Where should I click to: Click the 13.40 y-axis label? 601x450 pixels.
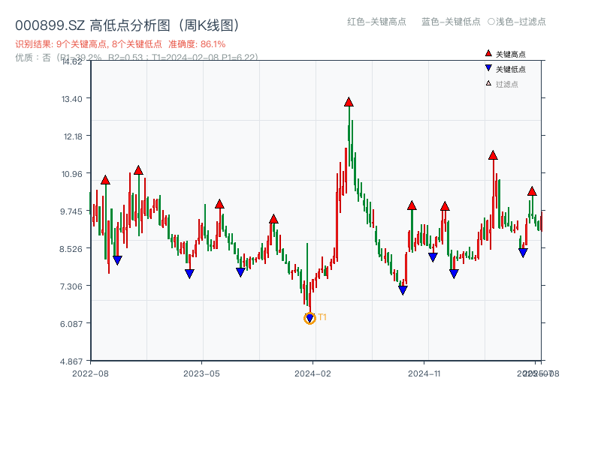tap(71, 99)
